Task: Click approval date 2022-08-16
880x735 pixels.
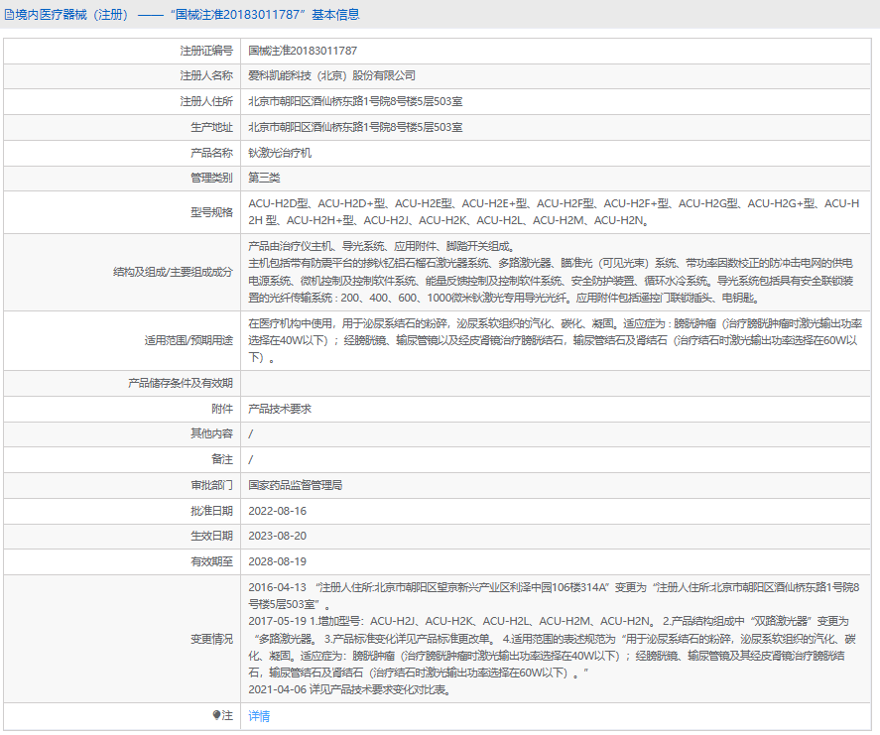Action: 277,511
